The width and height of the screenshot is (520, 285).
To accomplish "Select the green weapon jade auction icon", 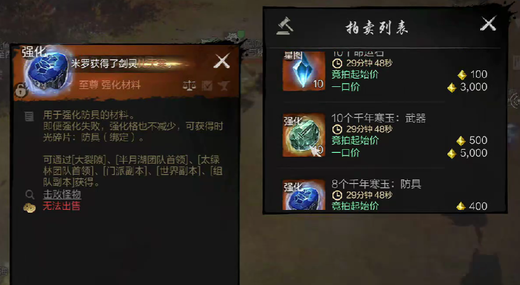I will (x=304, y=135).
